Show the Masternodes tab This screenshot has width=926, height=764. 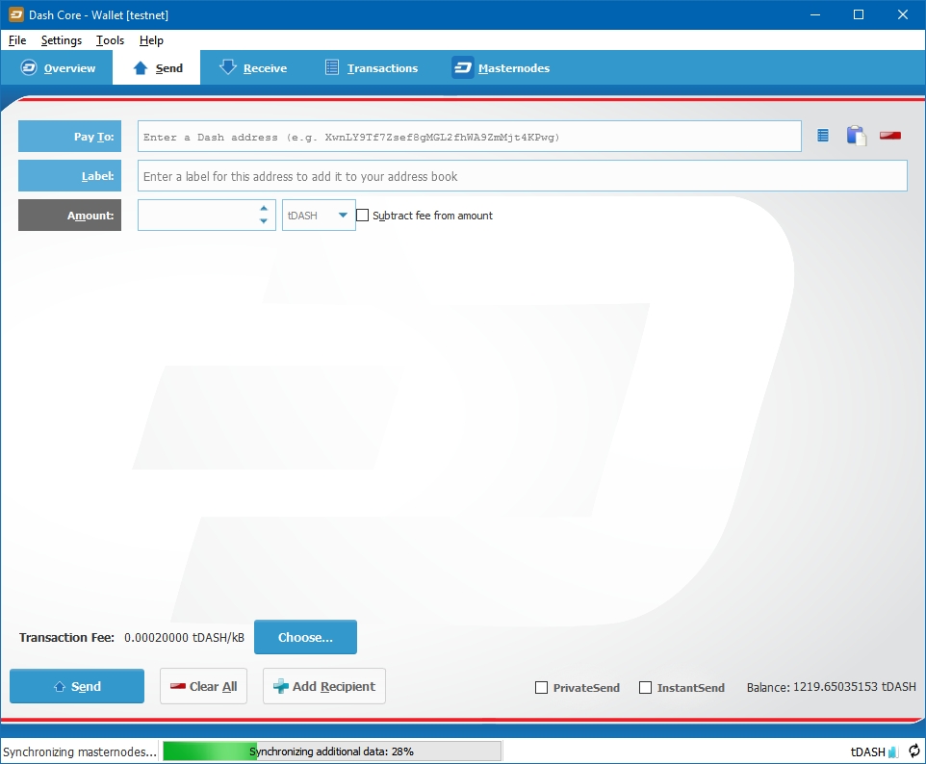click(x=501, y=68)
